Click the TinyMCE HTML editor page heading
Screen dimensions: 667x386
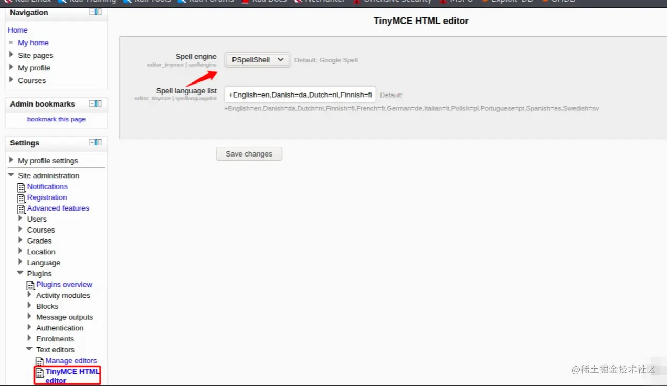pos(421,21)
